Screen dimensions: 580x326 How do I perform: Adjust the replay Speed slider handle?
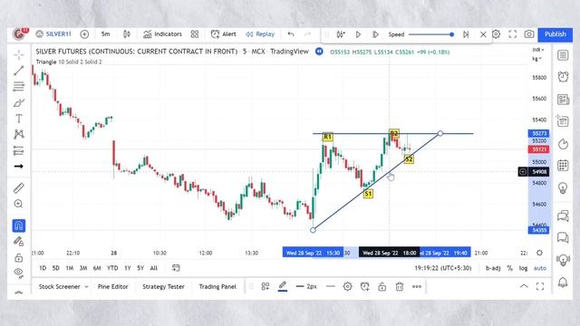click(x=451, y=34)
